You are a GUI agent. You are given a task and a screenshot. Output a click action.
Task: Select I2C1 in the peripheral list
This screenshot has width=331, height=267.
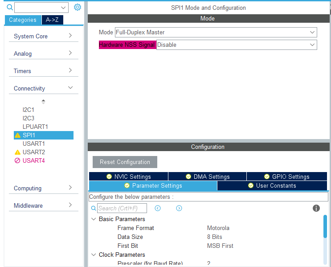pyautogui.click(x=29, y=110)
